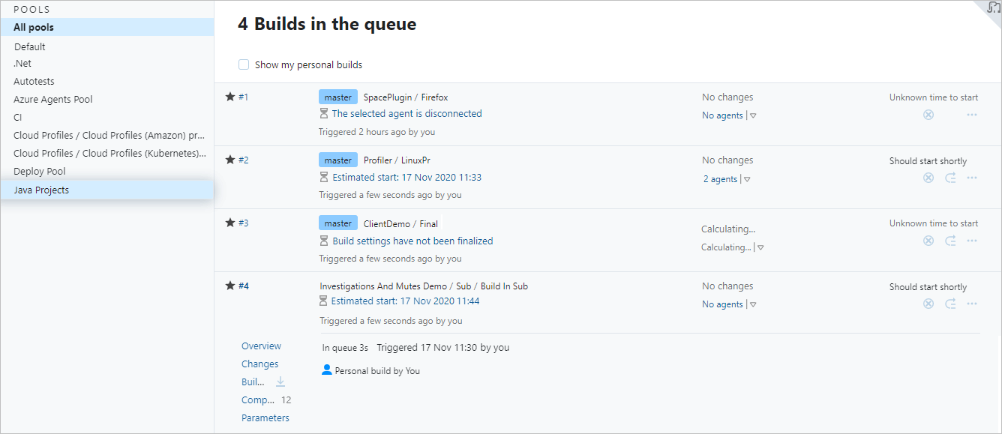
Task: Remove the SpacePlugin / Firefox build from queue
Action: (x=928, y=115)
